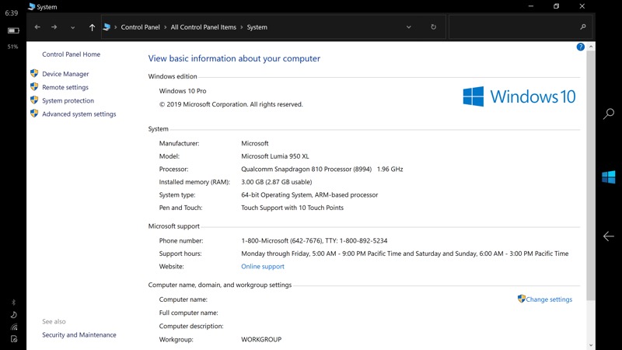The width and height of the screenshot is (622, 350).
Task: Click the 51% battery percentage text
Action: pyautogui.click(x=12, y=47)
